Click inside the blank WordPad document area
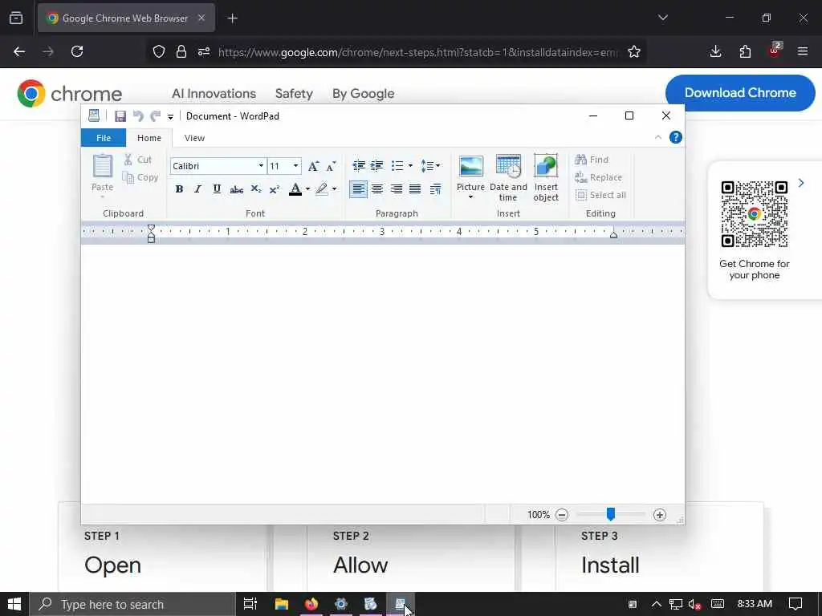Viewport: 822px width, 616px height. (x=383, y=374)
